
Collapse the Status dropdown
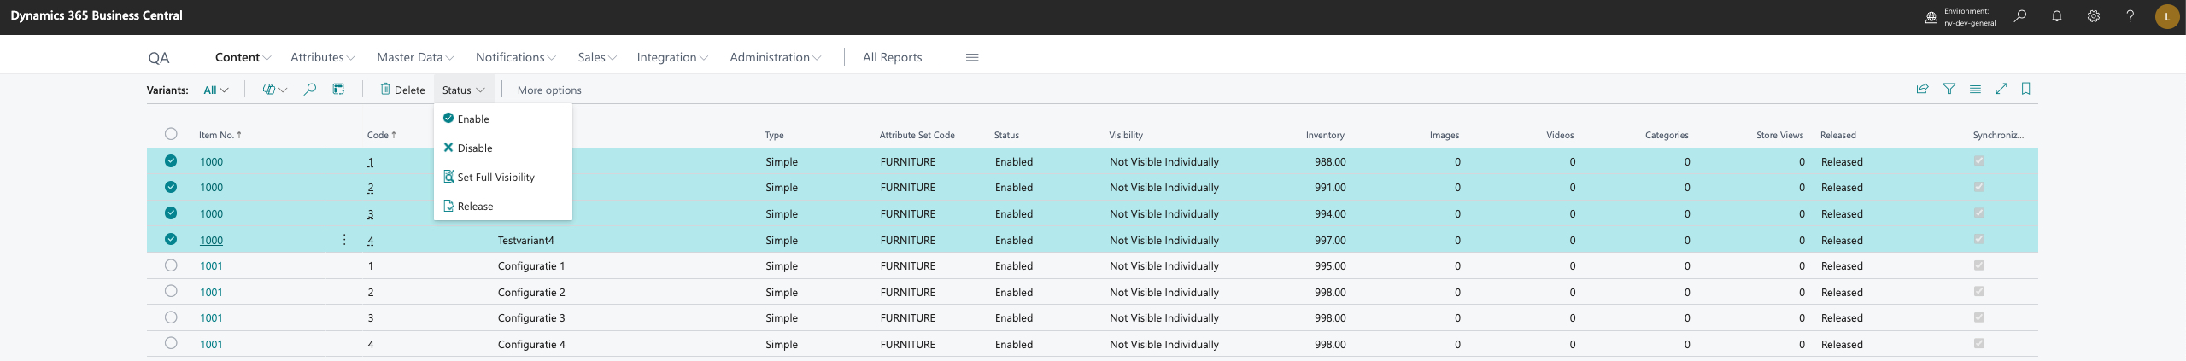point(464,90)
